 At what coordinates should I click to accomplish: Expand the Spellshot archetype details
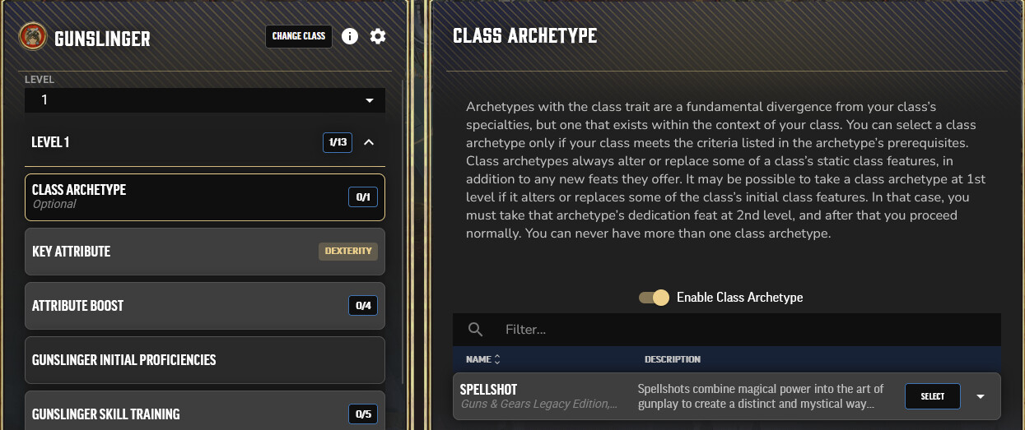(x=980, y=396)
